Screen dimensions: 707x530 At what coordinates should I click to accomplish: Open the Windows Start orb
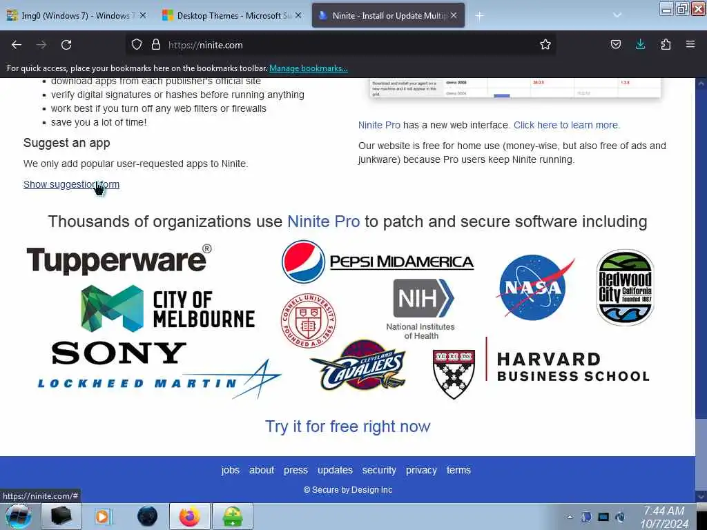(19, 516)
